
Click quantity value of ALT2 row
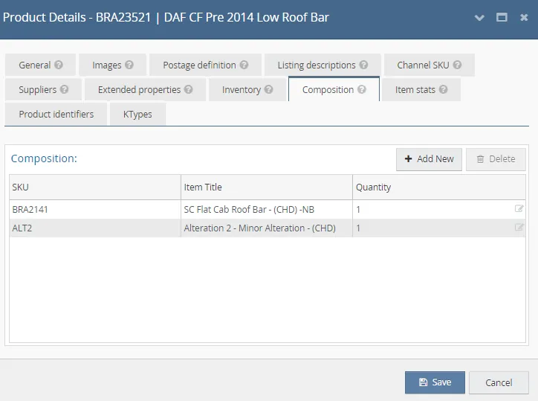358,228
